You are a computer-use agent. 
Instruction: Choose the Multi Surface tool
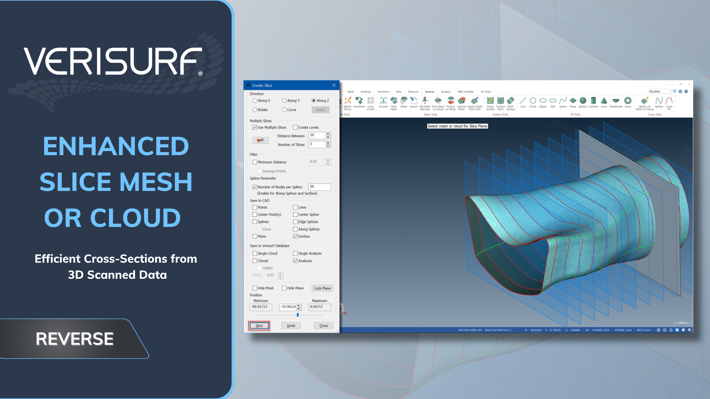coord(510,103)
